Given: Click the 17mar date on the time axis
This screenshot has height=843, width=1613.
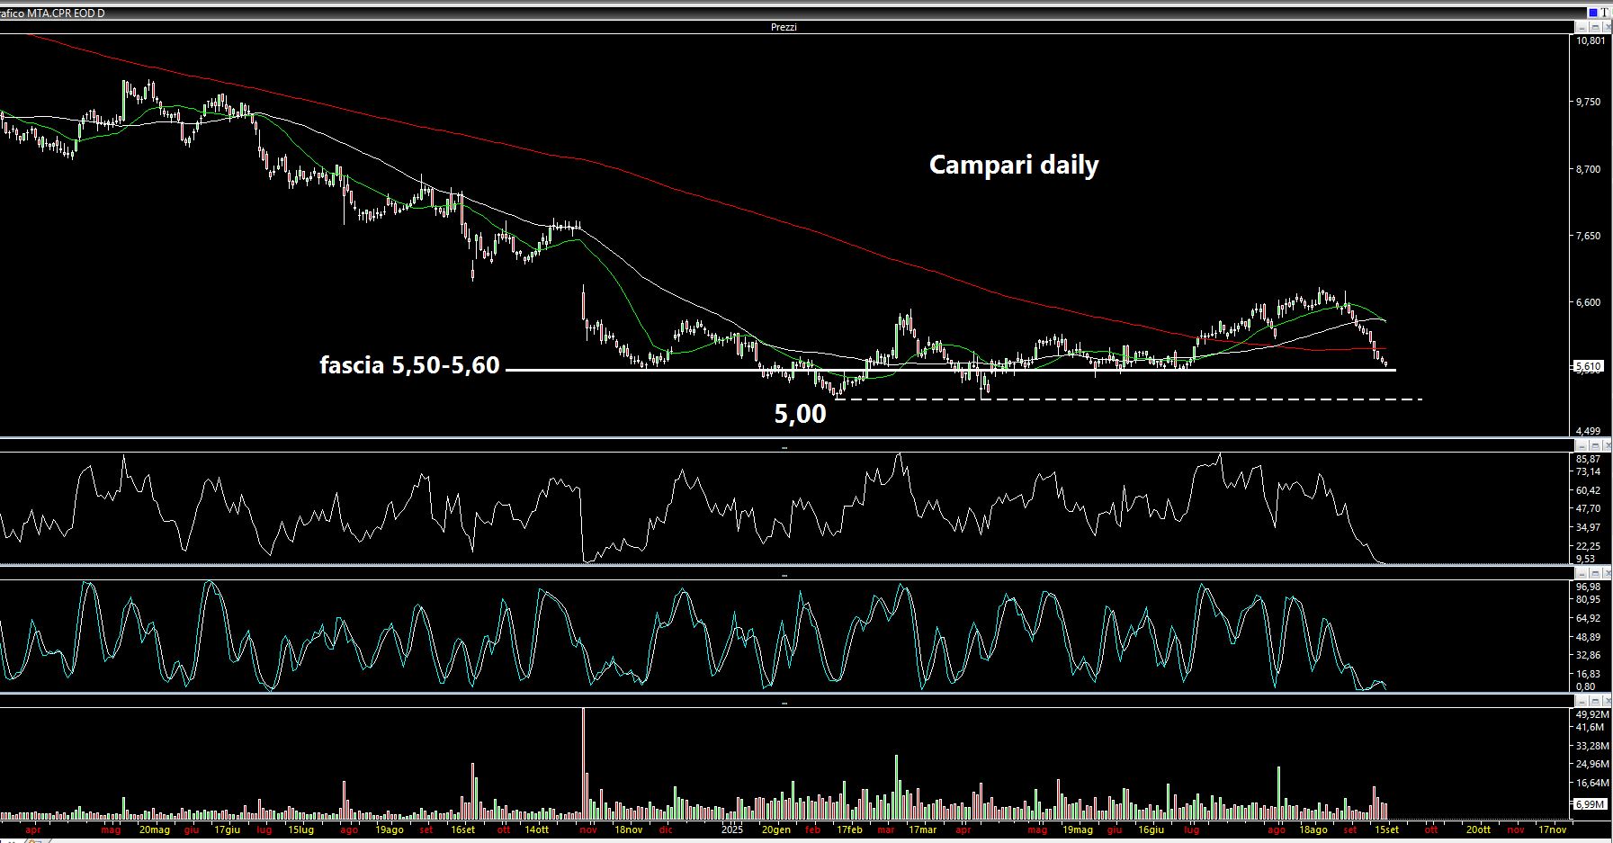Looking at the screenshot, I should 922,830.
